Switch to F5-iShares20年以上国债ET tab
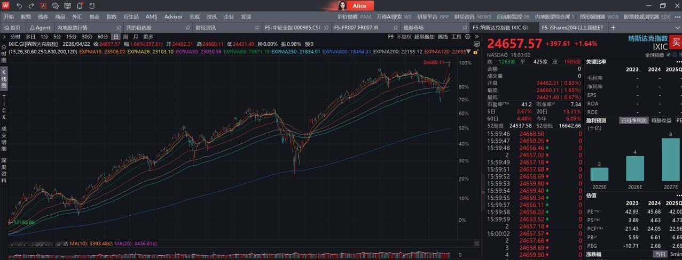This screenshot has height=260, width=682. pos(572,27)
